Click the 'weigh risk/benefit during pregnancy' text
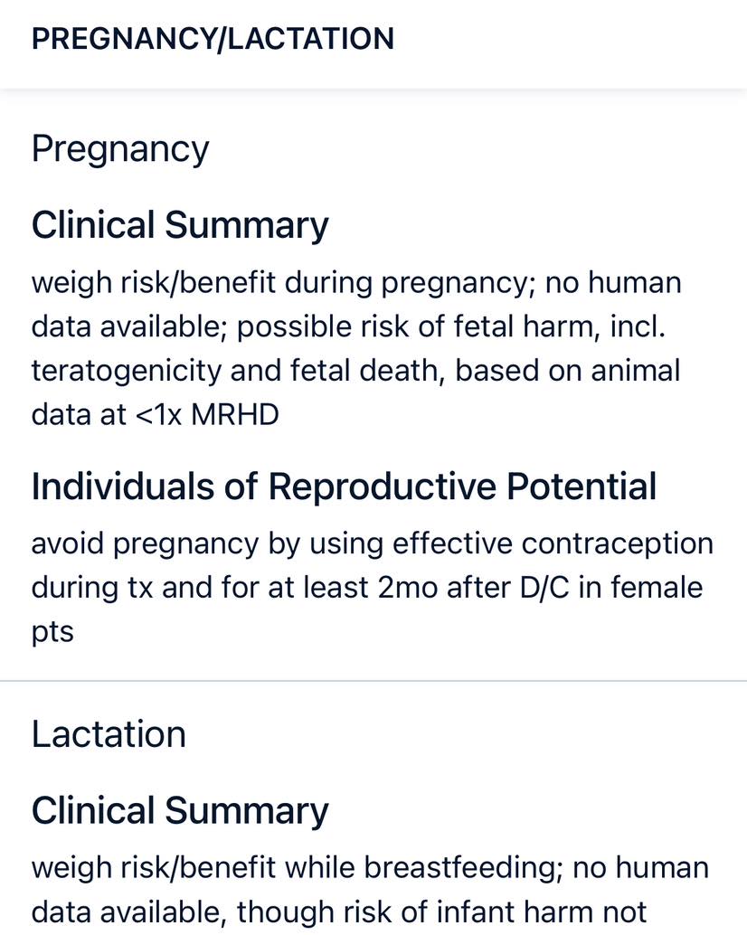Viewport: 747px width, 935px height. (x=279, y=283)
